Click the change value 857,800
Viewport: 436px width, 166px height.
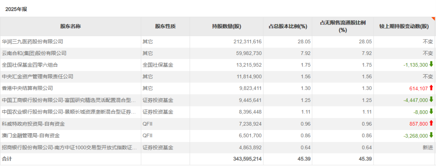click(419, 124)
